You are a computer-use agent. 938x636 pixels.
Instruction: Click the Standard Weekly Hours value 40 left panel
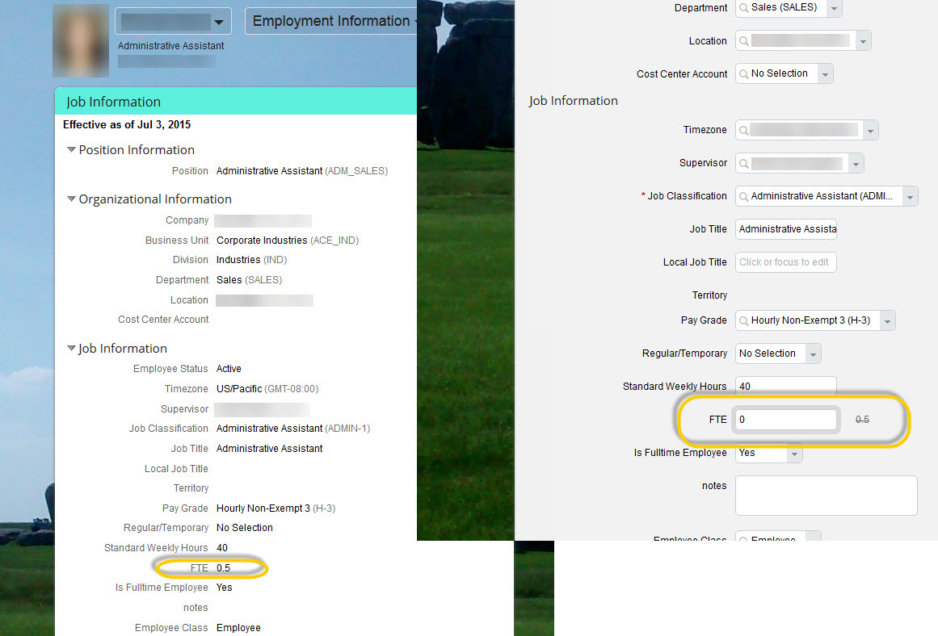tap(222, 547)
